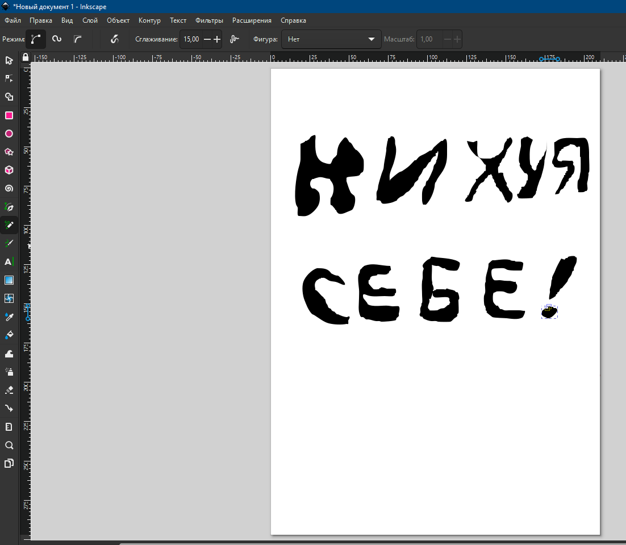
Task: Decrease Сглаживание value with minus button
Action: click(x=207, y=39)
